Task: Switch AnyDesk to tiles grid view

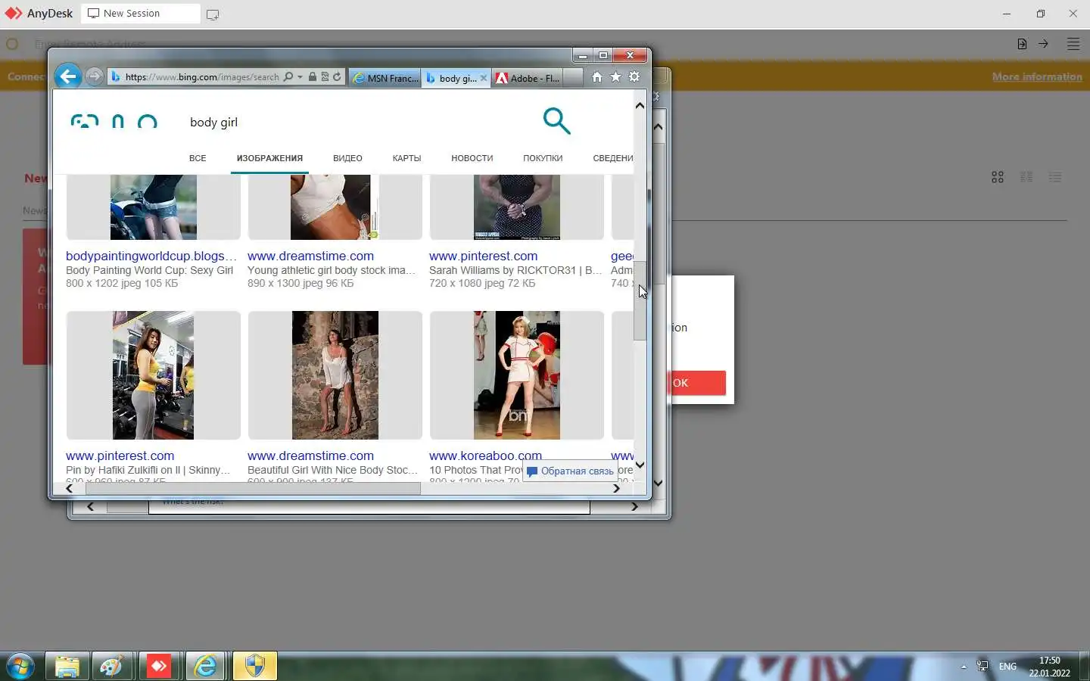Action: [998, 177]
